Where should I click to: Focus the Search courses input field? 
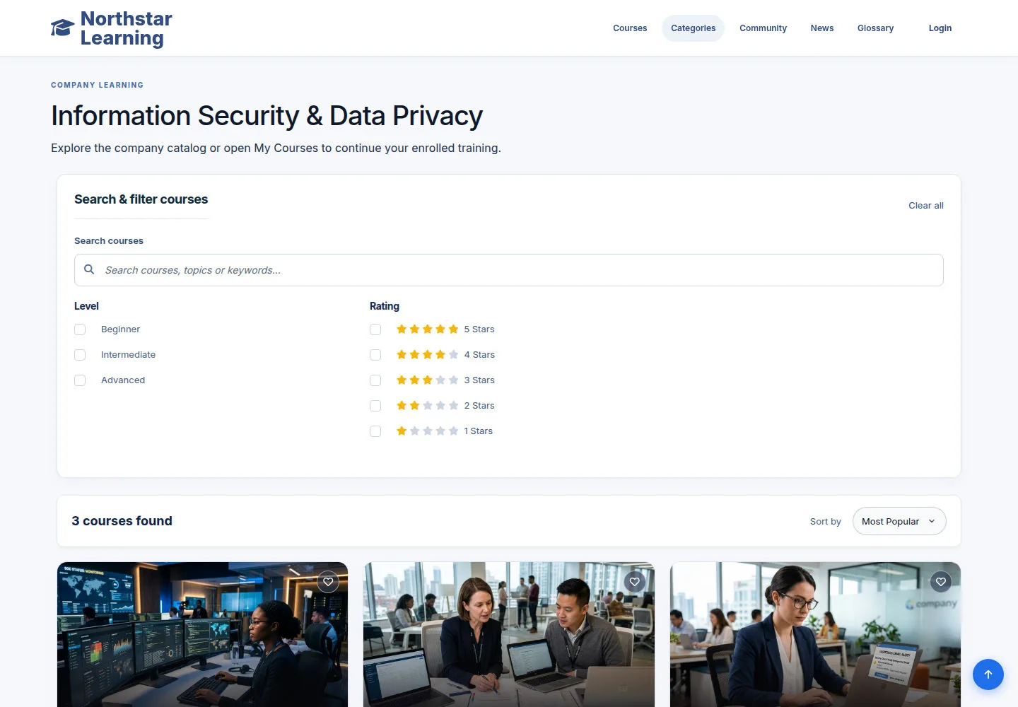(509, 270)
